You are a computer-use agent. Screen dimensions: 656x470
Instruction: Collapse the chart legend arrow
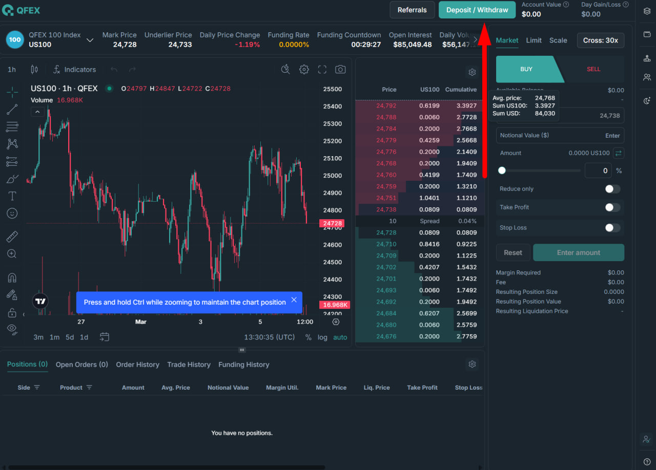tap(37, 111)
